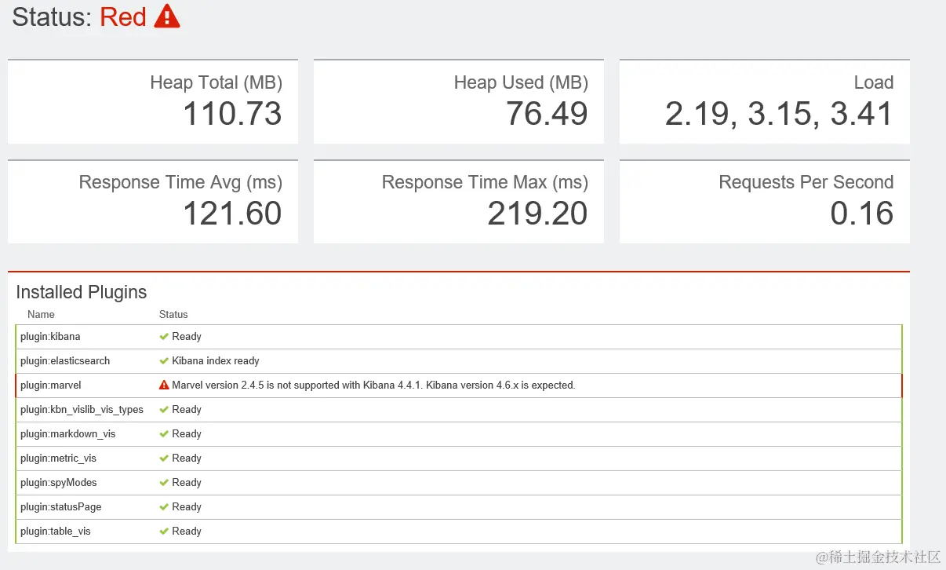Screen dimensions: 946x570
Task: Click the Ready text in plugin:kibana row
Action: point(187,337)
